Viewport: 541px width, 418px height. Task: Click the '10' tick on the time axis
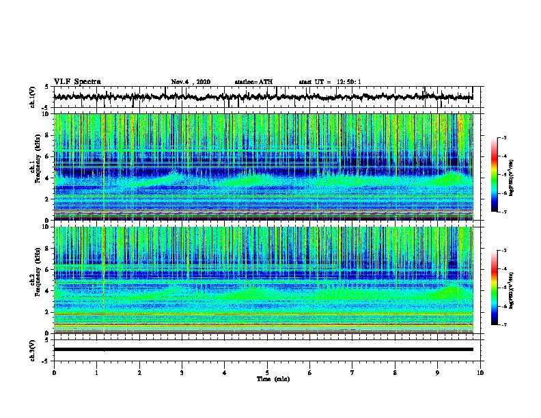(x=480, y=373)
